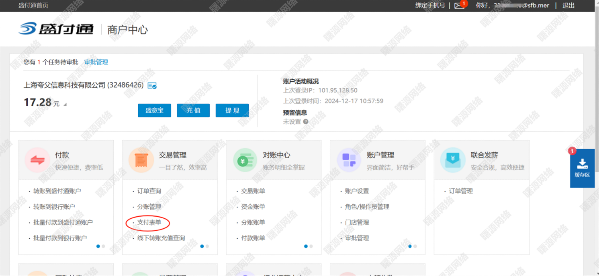Click the 交易管理 receipt icon
Viewport: 599px width, 276px height.
pyautogui.click(x=141, y=160)
